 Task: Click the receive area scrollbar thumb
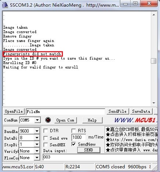154,61
